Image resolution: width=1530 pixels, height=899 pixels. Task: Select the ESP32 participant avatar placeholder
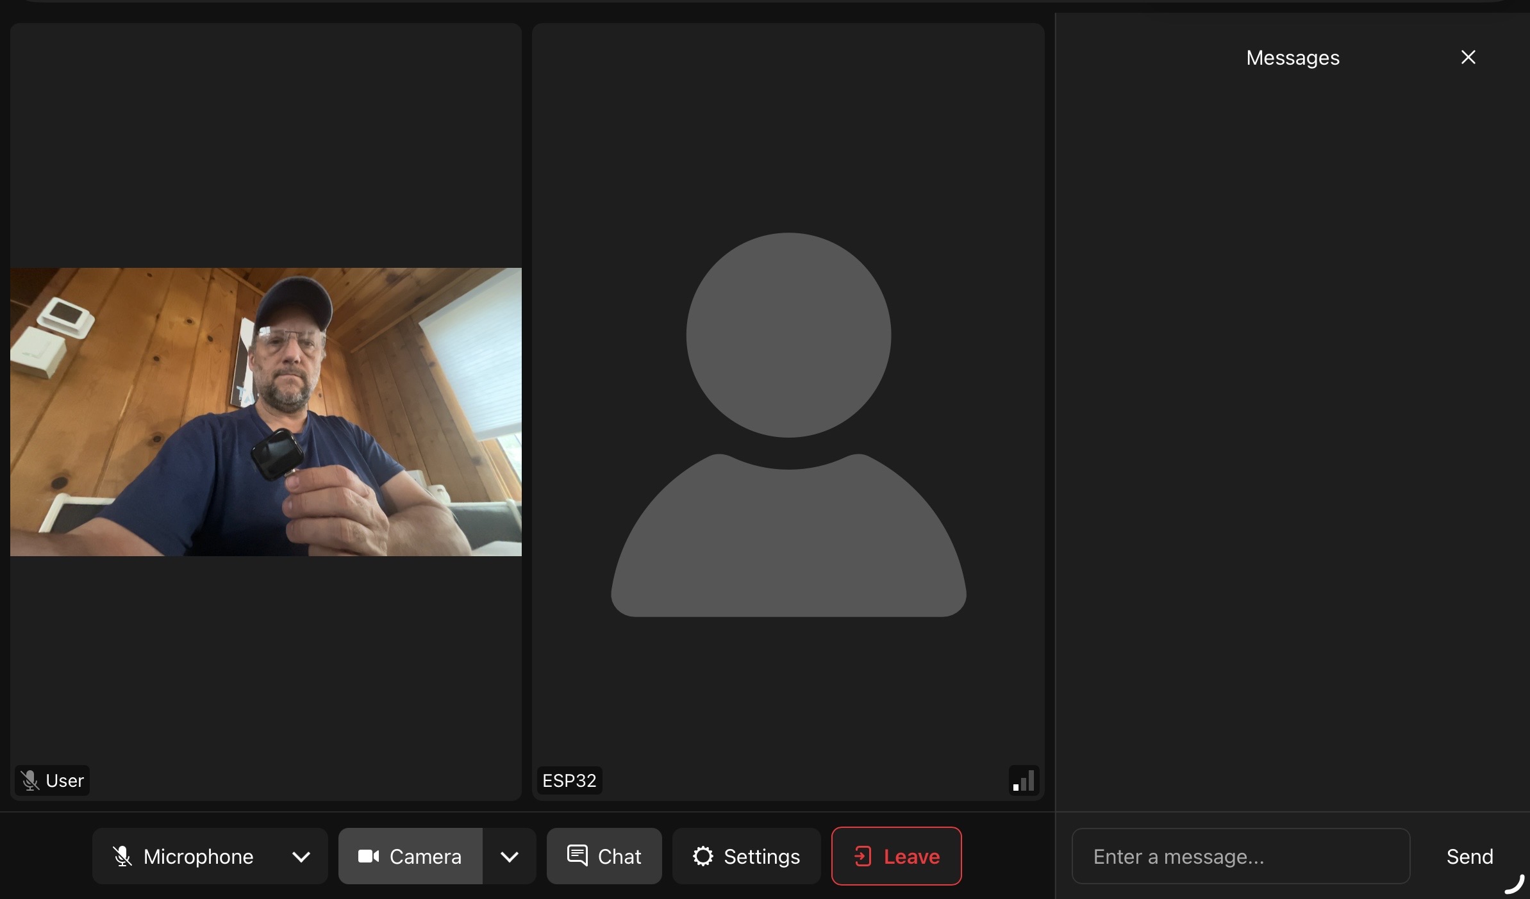(788, 424)
